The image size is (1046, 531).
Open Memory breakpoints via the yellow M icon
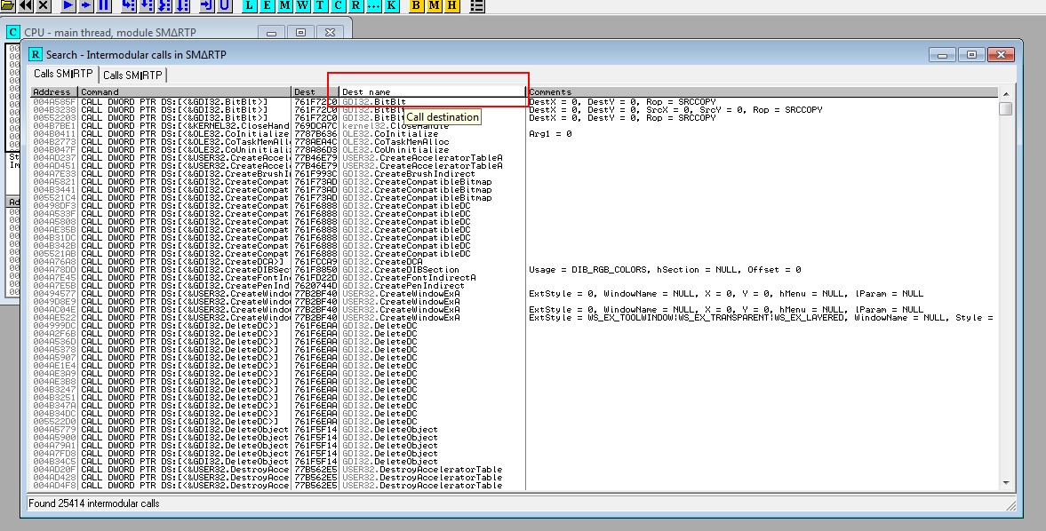tap(435, 5)
